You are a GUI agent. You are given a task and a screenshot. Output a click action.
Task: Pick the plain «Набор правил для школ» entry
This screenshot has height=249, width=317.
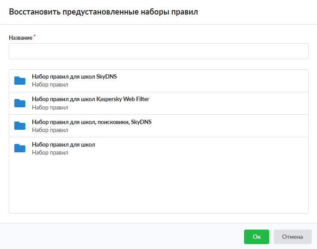[x=63, y=144]
